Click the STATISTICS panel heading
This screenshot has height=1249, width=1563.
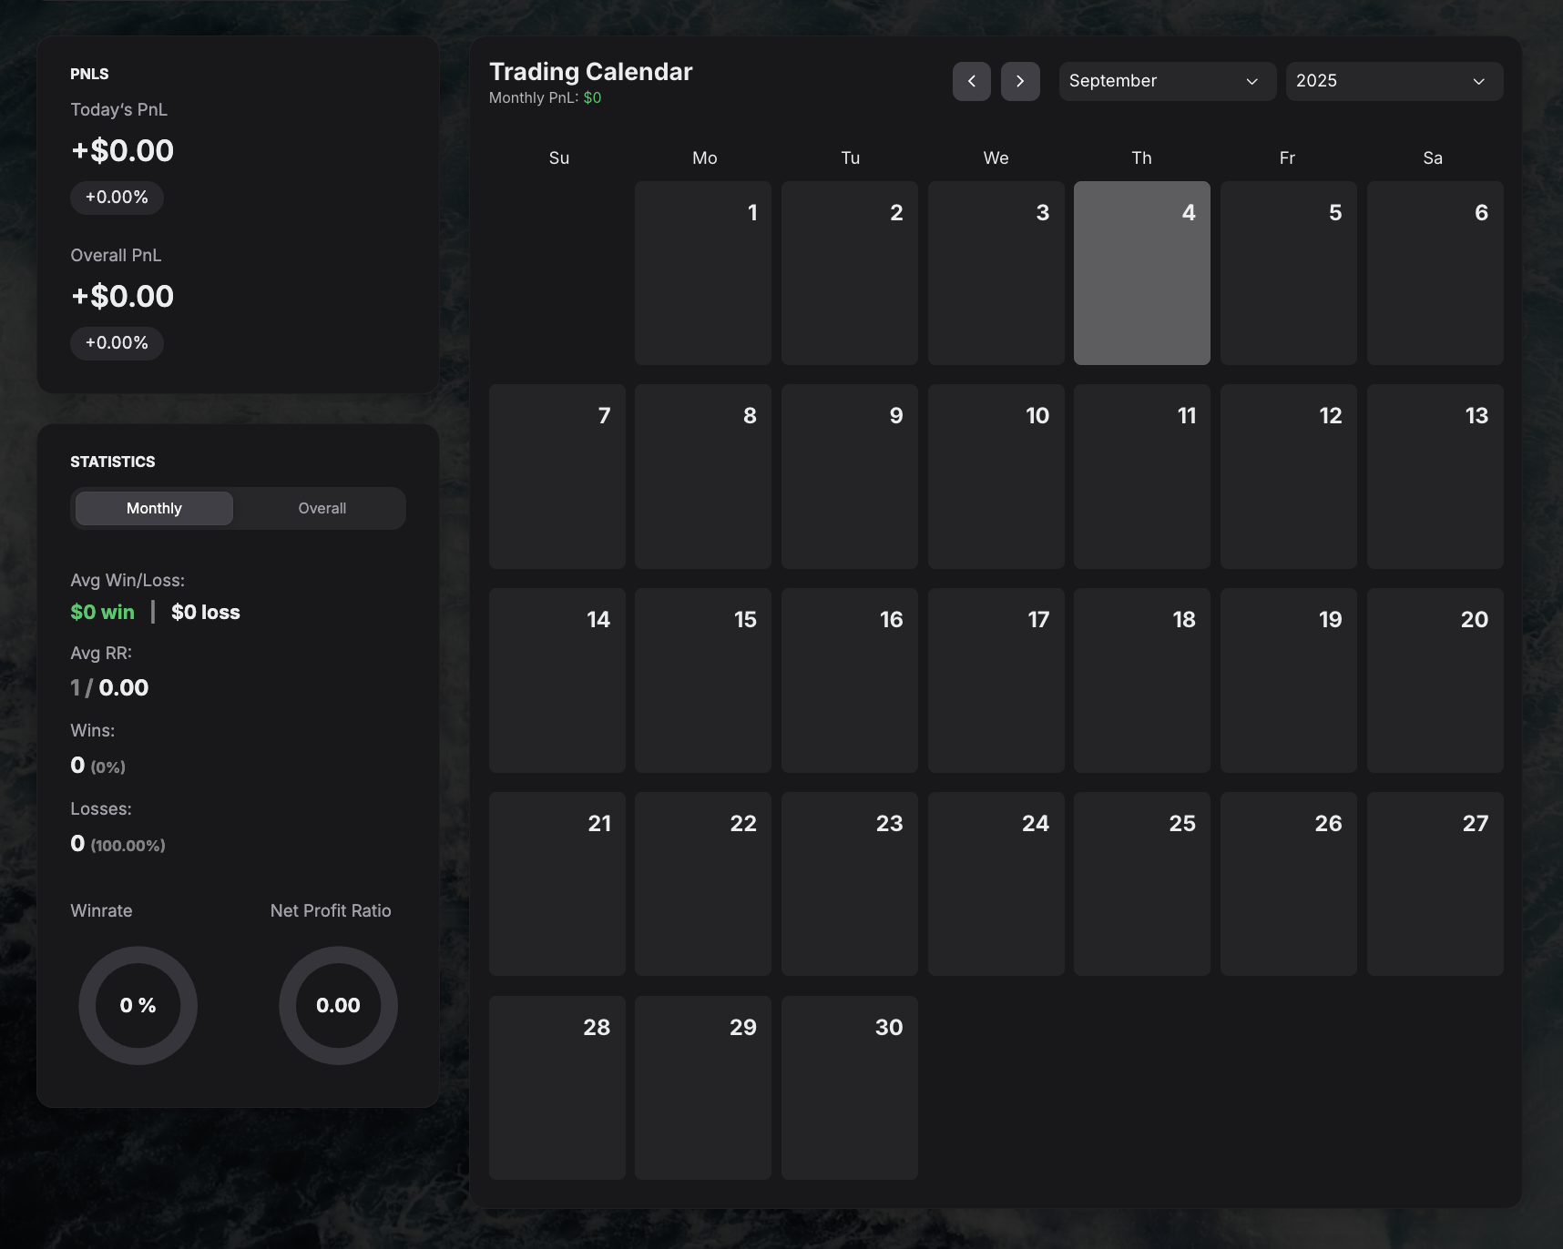113,462
